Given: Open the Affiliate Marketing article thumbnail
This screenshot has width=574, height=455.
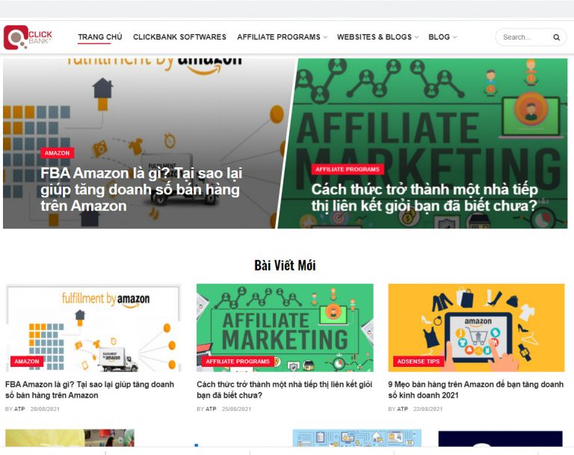Looking at the screenshot, I should coord(285,327).
